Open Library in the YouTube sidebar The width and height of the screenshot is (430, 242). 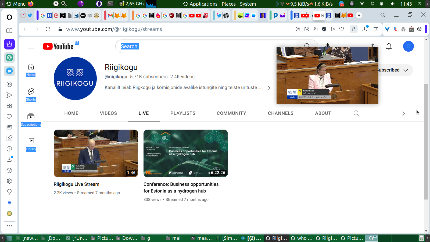click(31, 144)
